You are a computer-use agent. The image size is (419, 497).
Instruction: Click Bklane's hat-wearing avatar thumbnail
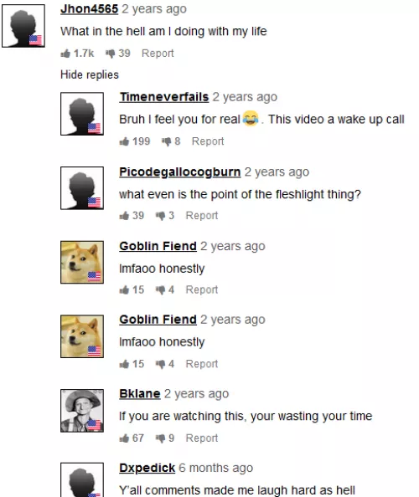click(x=82, y=411)
